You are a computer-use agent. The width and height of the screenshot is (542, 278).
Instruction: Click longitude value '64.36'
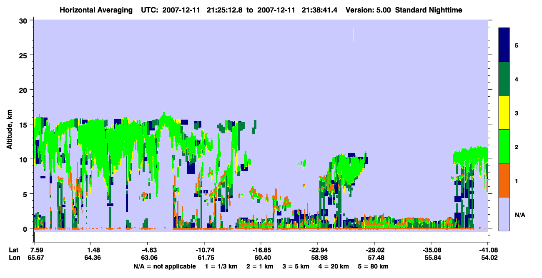(x=93, y=258)
